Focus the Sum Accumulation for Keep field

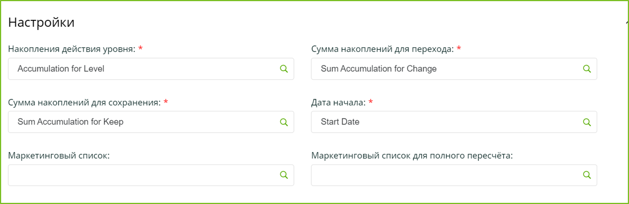point(143,122)
